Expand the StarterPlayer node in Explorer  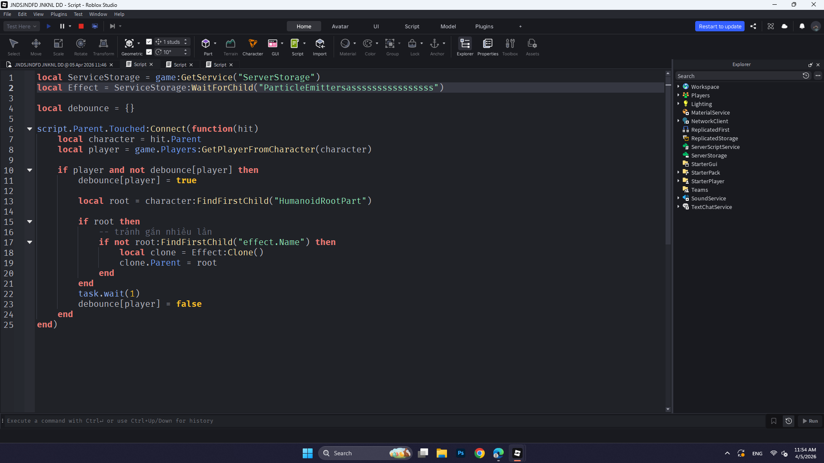click(x=678, y=181)
